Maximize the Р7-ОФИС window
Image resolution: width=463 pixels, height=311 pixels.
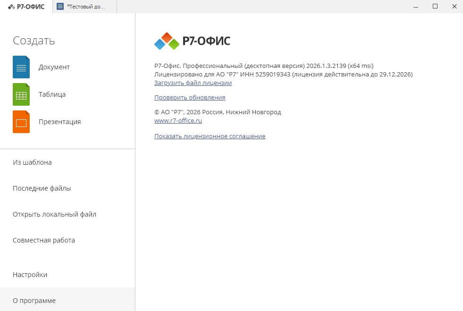[435, 7]
